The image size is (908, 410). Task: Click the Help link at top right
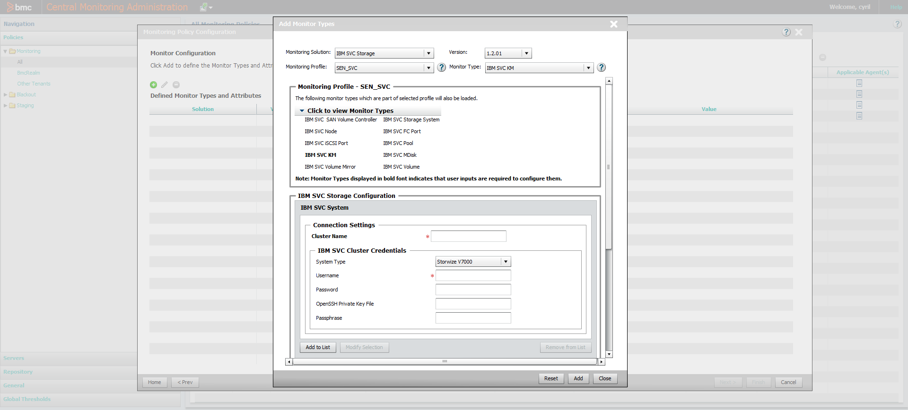(x=896, y=7)
